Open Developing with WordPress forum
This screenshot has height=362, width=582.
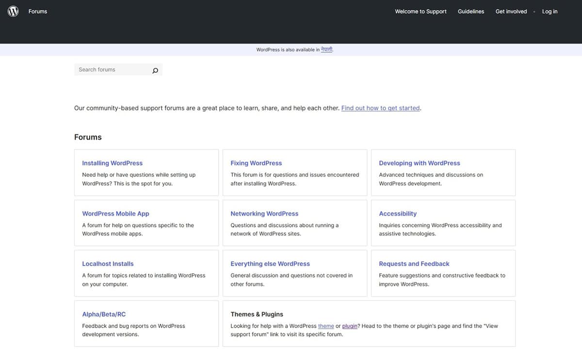tap(420, 163)
